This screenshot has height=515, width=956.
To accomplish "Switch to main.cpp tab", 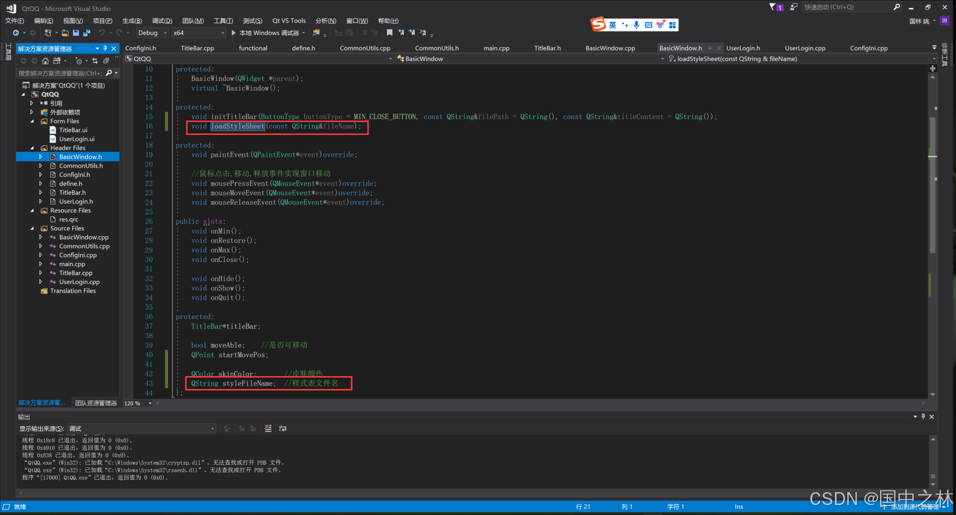I will pyautogui.click(x=496, y=48).
